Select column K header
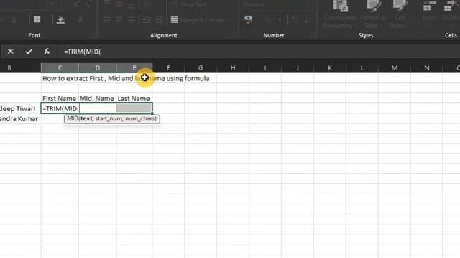Screen dimensions: 460x258 [x=330, y=68]
